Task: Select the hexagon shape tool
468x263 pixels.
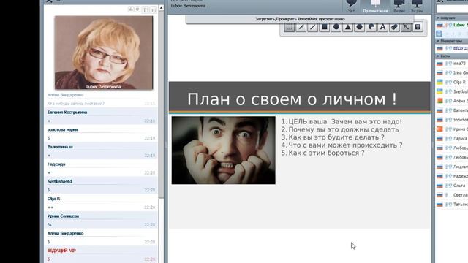Action: (x=359, y=28)
